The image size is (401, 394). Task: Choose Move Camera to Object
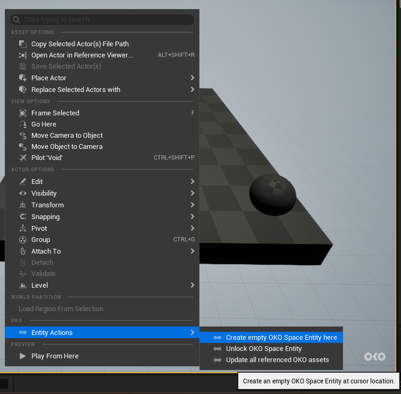[102, 136]
